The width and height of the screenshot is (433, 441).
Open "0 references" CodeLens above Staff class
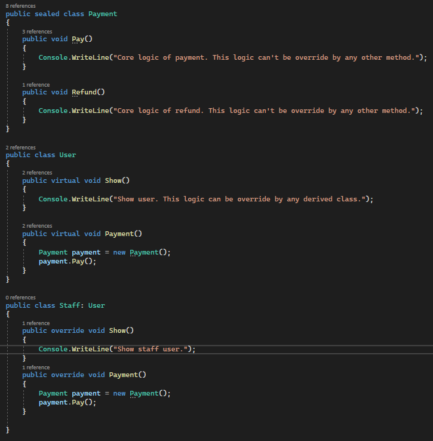20,297
